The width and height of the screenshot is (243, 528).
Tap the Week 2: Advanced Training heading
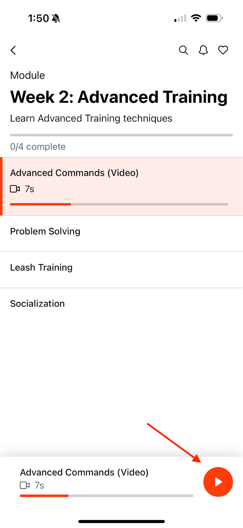119,97
